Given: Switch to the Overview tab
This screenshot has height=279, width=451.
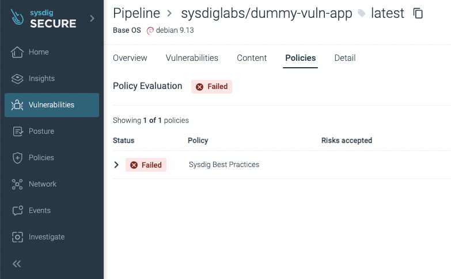Looking at the screenshot, I should tap(130, 58).
